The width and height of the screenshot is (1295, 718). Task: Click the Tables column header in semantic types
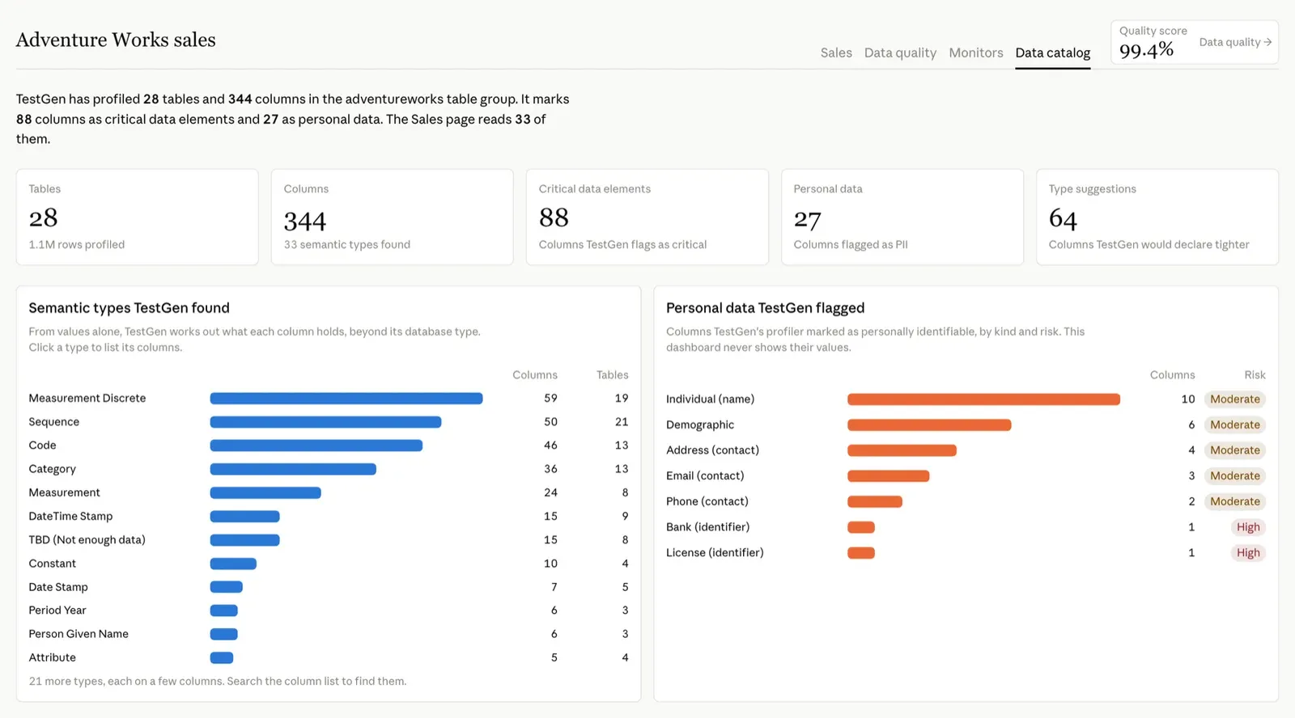[612, 374]
